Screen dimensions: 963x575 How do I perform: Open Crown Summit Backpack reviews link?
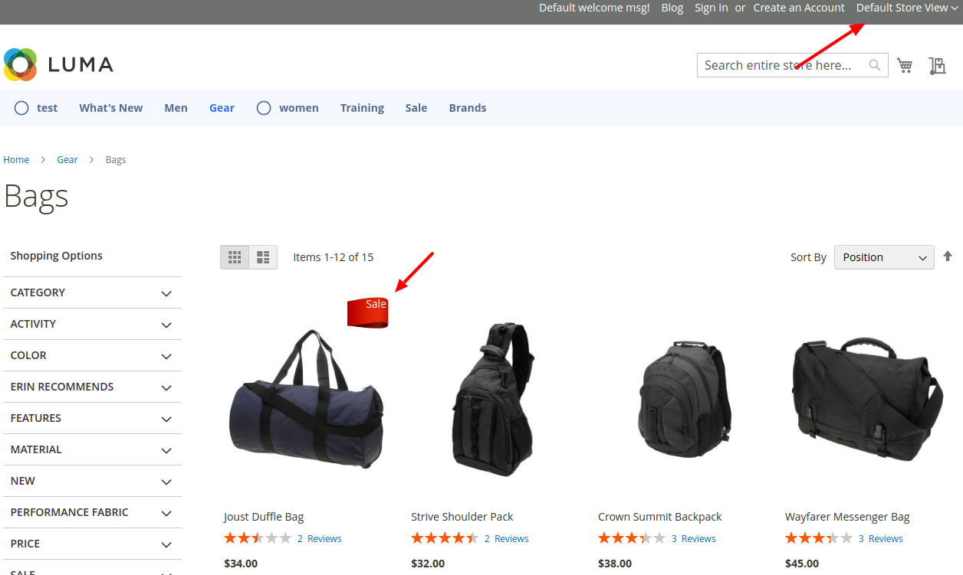[693, 538]
